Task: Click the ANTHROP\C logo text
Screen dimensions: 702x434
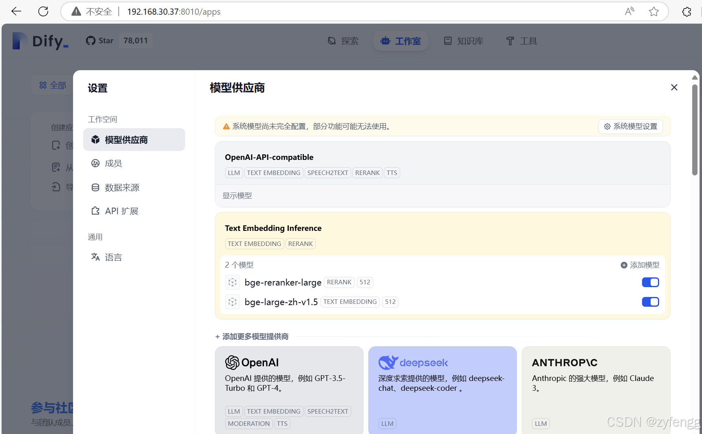Action: (x=565, y=363)
